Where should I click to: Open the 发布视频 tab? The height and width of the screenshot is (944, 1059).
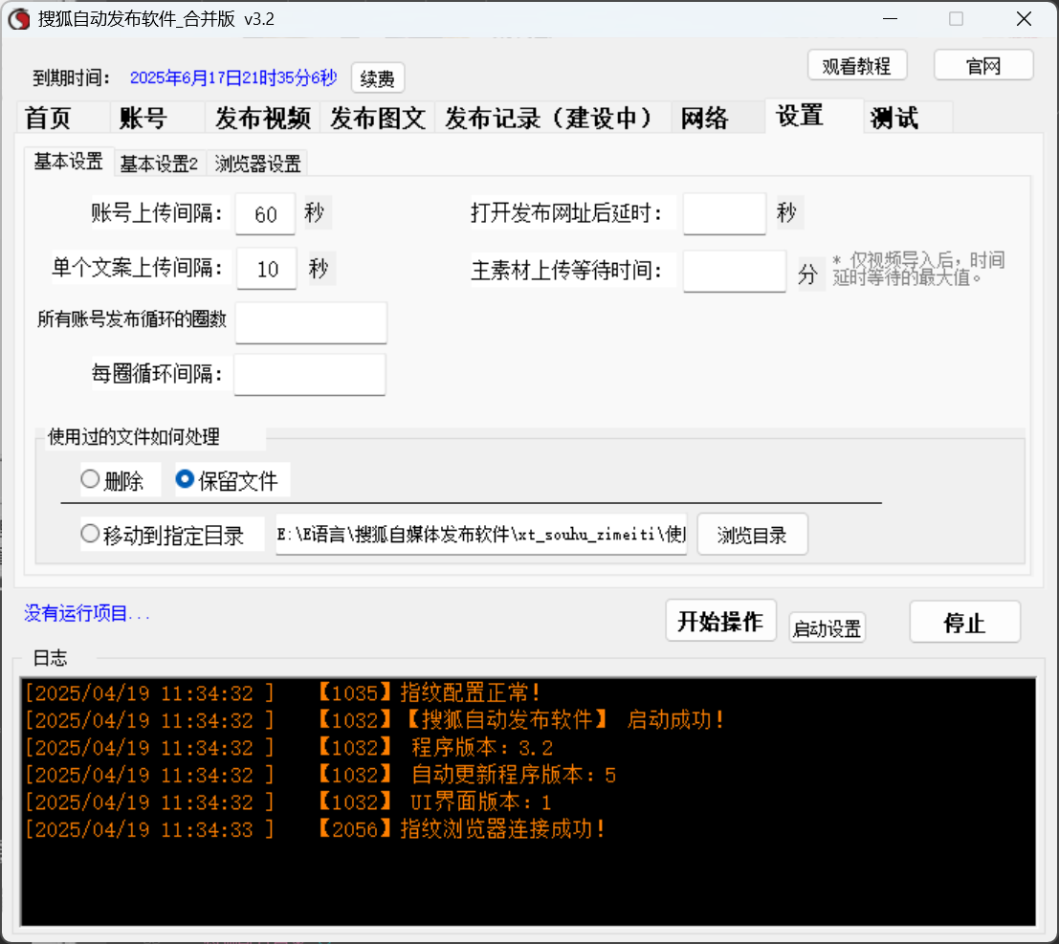click(x=263, y=118)
